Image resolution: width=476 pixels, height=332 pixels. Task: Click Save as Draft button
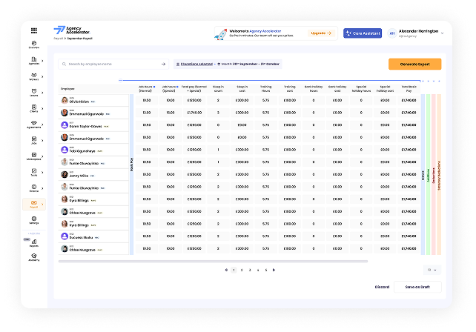pos(419,286)
